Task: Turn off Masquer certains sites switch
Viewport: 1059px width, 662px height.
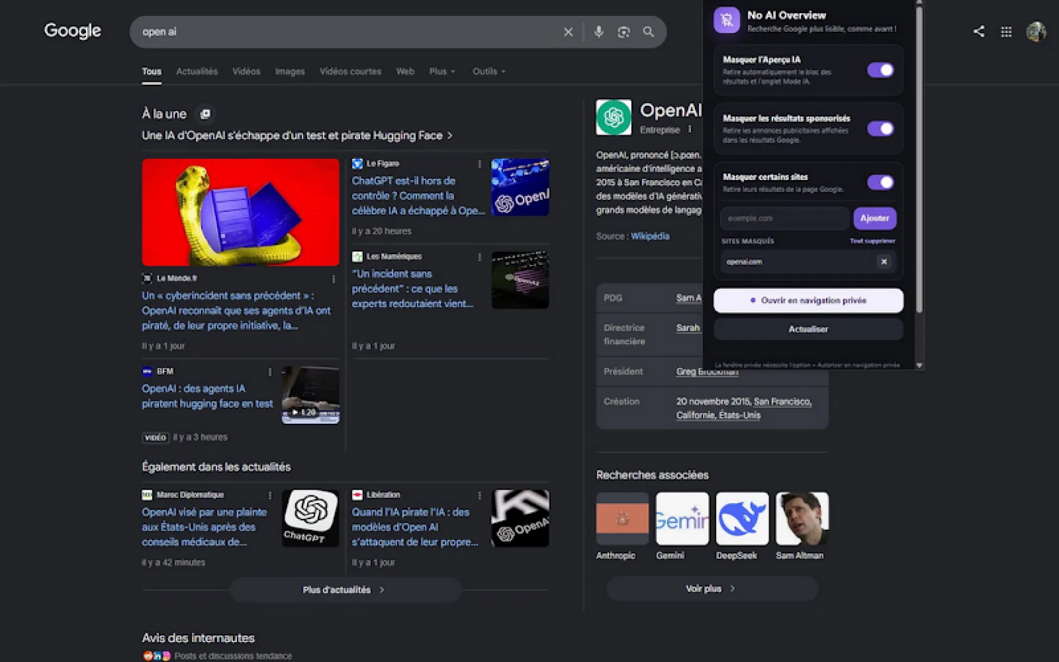Action: tap(880, 182)
